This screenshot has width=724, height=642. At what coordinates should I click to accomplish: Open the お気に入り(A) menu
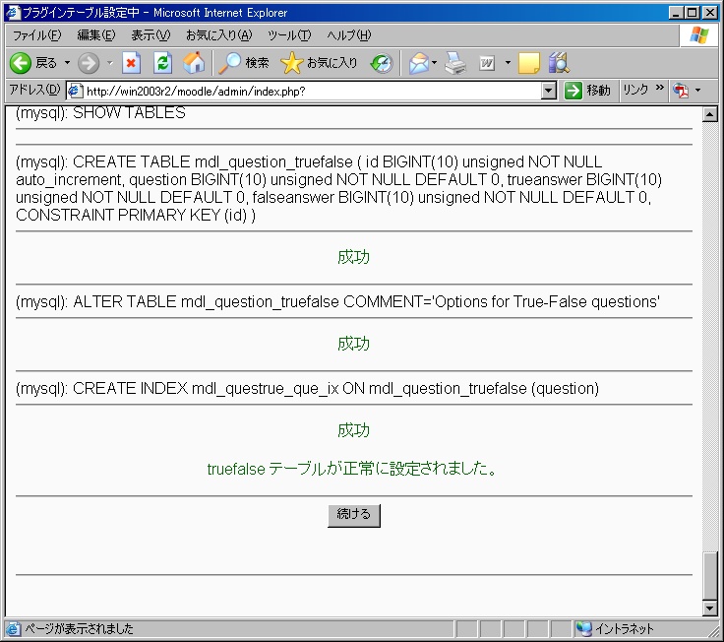[218, 35]
